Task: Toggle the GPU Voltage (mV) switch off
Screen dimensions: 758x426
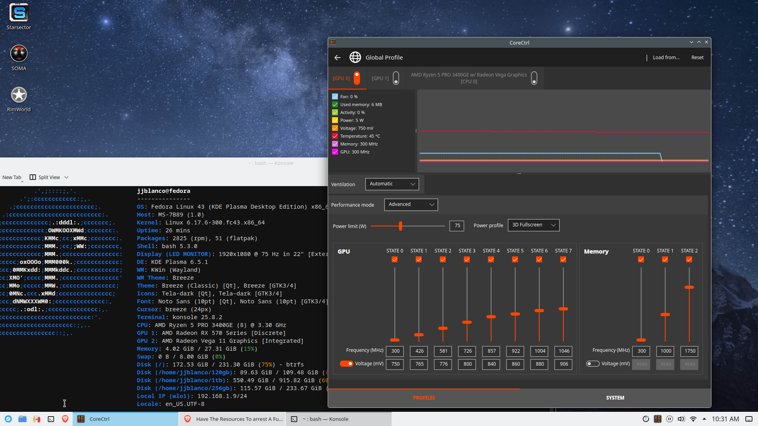Action: point(346,364)
